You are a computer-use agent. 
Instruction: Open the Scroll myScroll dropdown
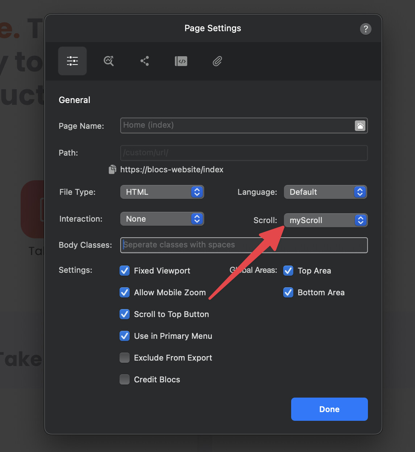[x=325, y=220]
